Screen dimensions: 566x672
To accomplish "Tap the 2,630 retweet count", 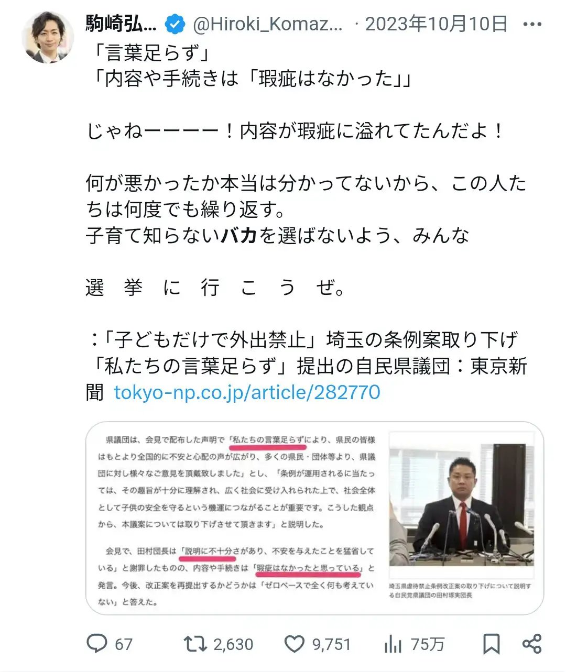I will (233, 644).
